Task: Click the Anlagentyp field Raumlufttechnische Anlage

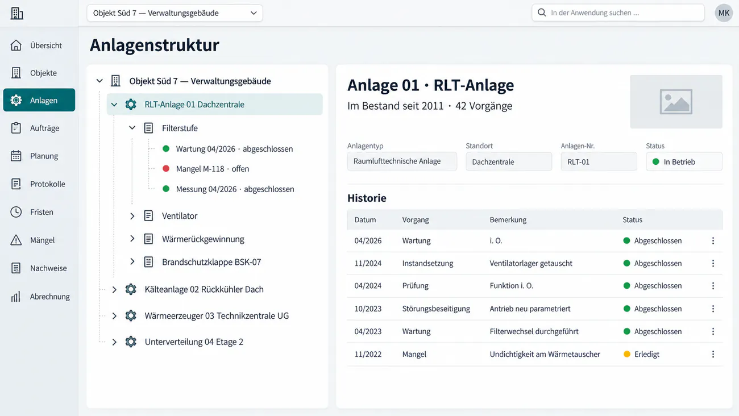Action: pyautogui.click(x=402, y=161)
